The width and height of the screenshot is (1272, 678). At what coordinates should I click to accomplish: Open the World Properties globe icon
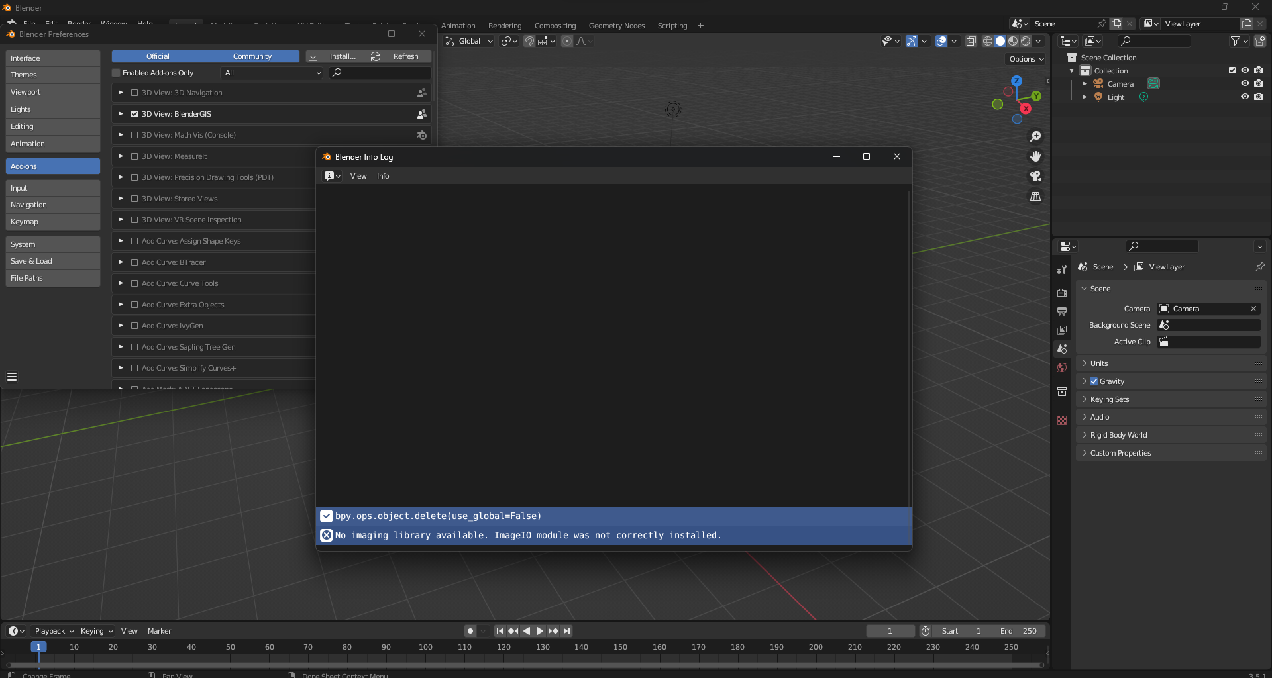point(1063,367)
